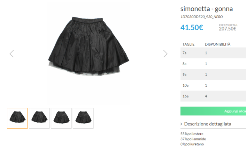This screenshot has height=151, width=246.
Task: Select the third skirt thumbnail
Action: coord(61,118)
